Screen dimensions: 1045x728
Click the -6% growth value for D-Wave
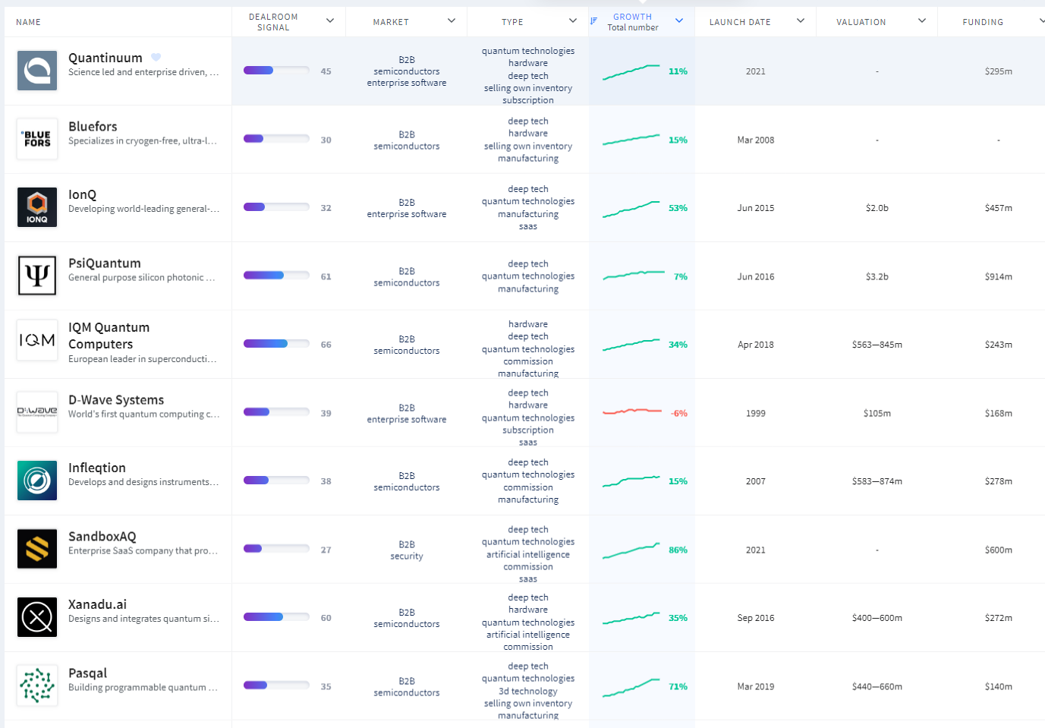[679, 413]
